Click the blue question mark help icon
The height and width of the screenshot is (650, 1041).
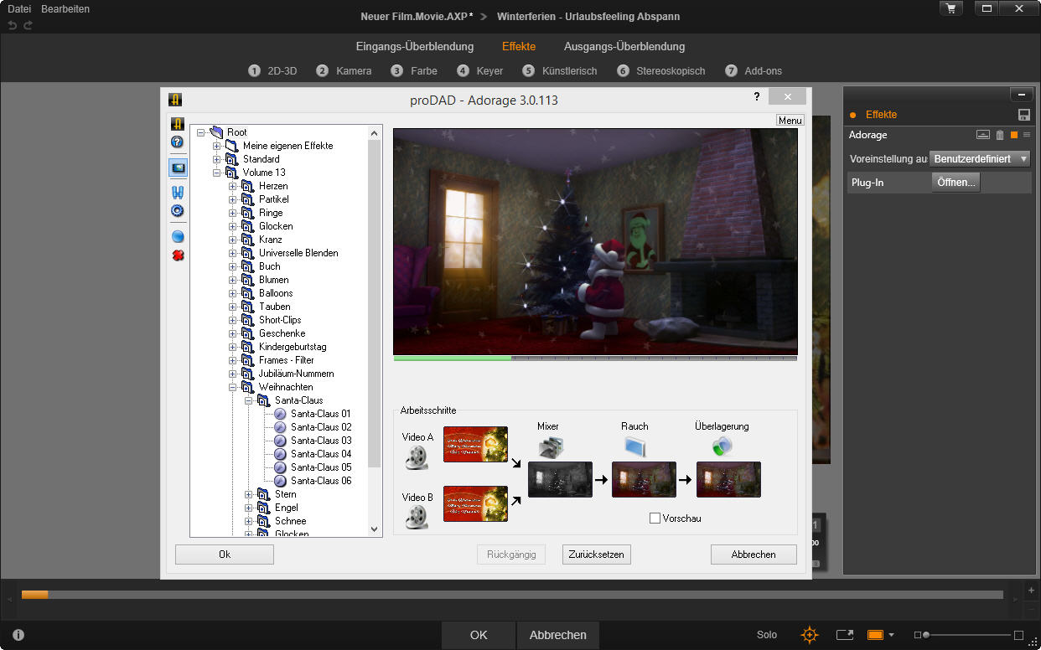click(177, 142)
